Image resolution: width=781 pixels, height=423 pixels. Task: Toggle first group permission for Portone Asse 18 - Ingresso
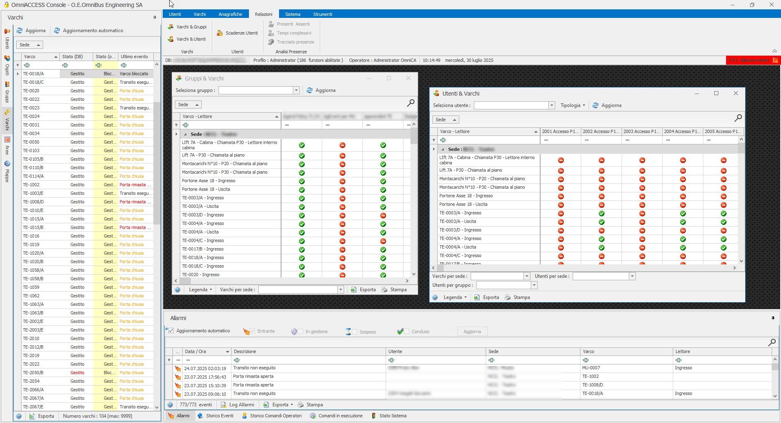tap(302, 181)
